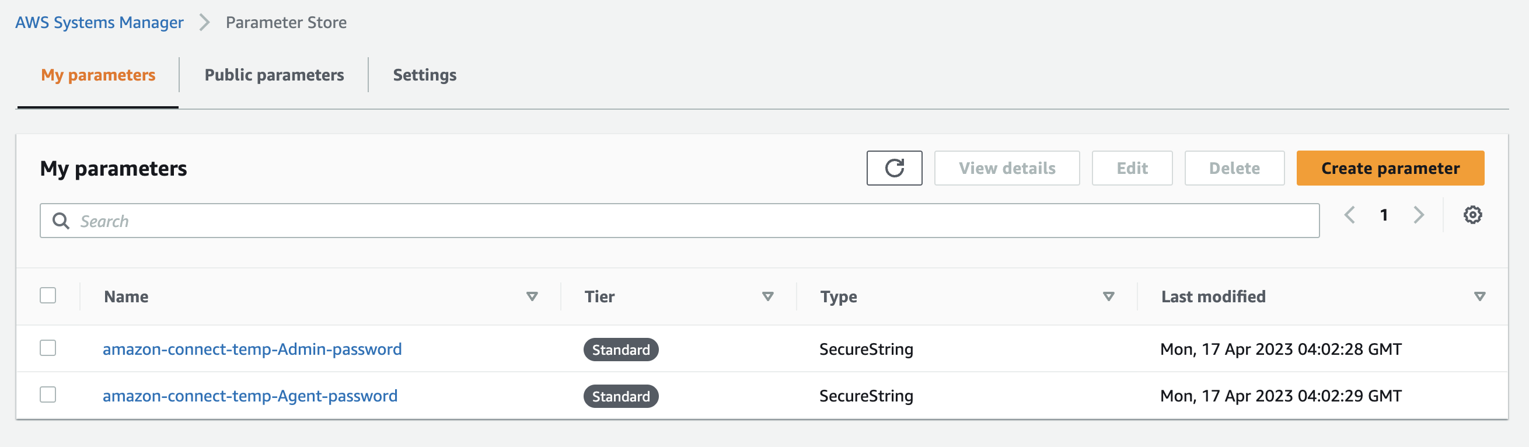The width and height of the screenshot is (1529, 447).
Task: Open AWS Systems Manager breadcrumb link
Action: click(x=99, y=23)
